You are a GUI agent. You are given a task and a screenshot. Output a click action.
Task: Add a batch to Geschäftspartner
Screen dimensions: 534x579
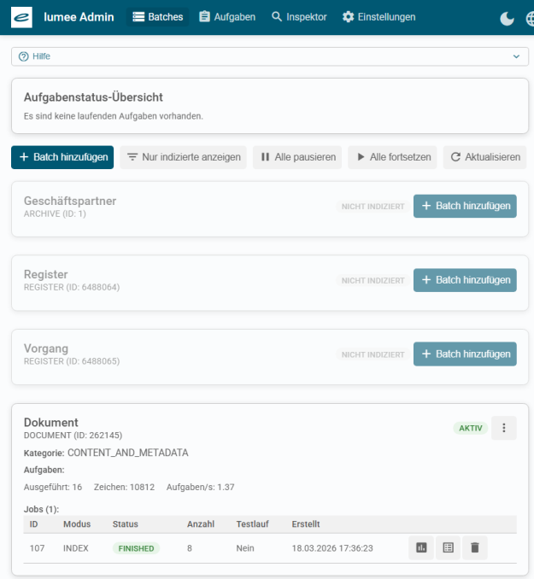coord(465,206)
